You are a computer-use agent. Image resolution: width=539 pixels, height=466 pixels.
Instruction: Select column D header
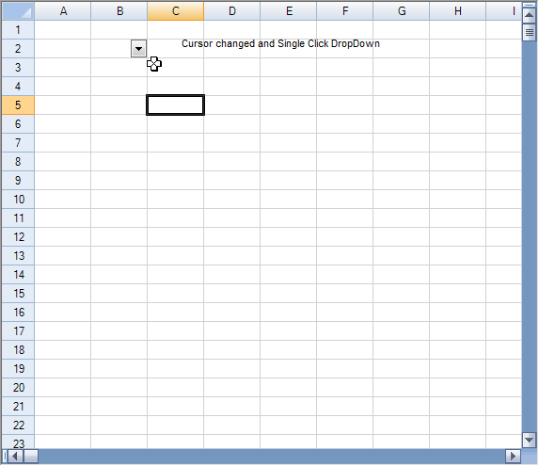tap(232, 11)
